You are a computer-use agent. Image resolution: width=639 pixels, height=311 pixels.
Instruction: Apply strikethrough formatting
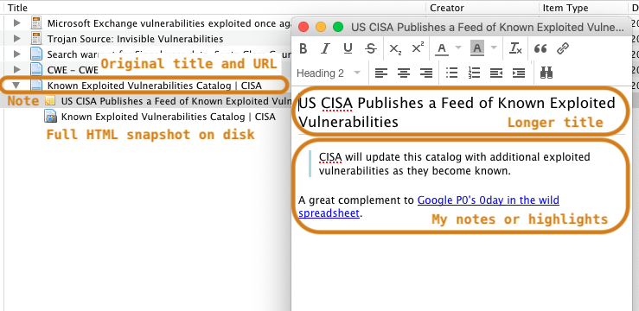[x=370, y=48]
